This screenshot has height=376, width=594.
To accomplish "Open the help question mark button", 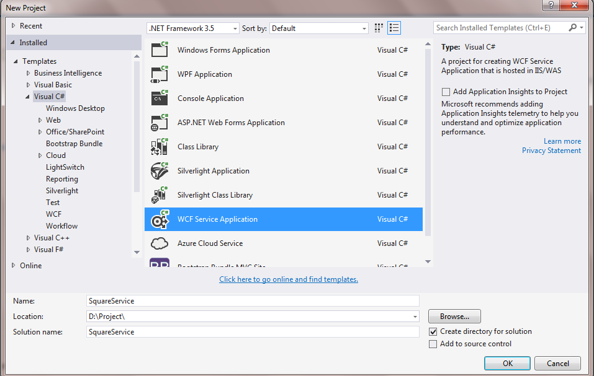I will [551, 5].
